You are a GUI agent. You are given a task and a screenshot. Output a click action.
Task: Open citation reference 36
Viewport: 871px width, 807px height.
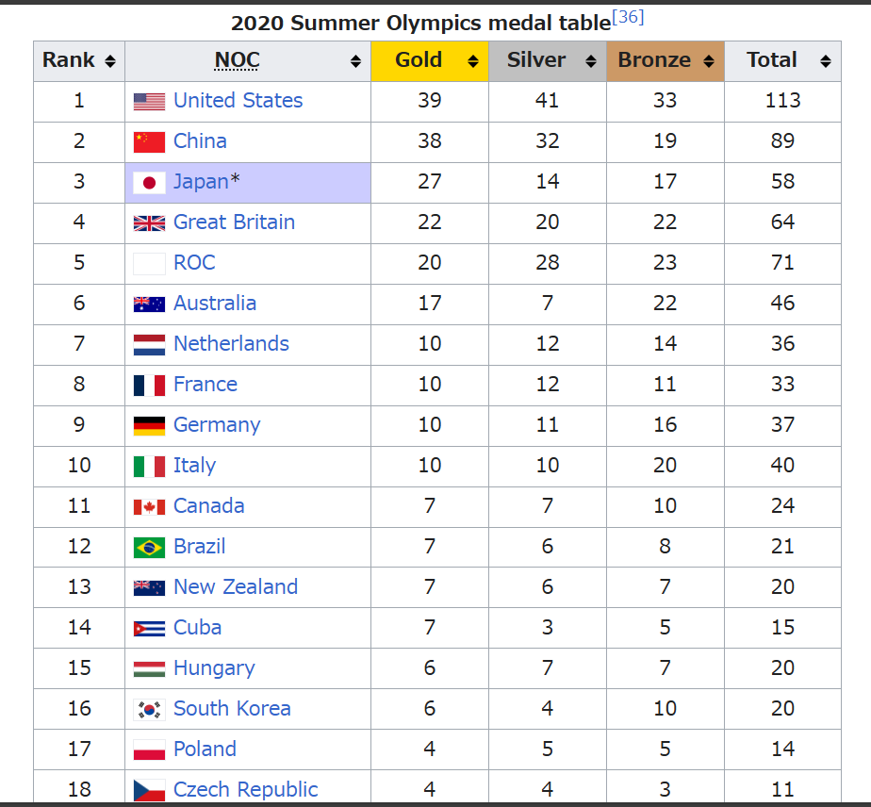coord(628,17)
